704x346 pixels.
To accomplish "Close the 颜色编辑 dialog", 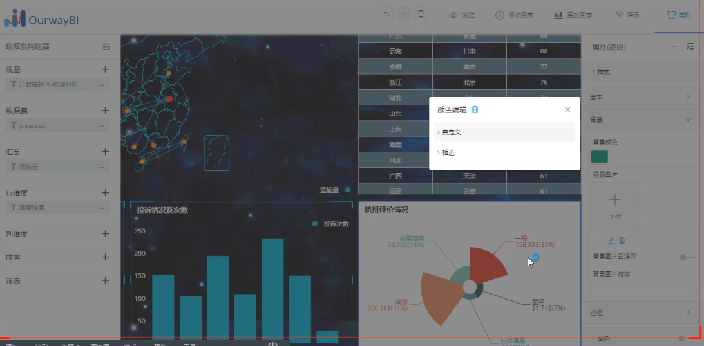I will (x=567, y=109).
